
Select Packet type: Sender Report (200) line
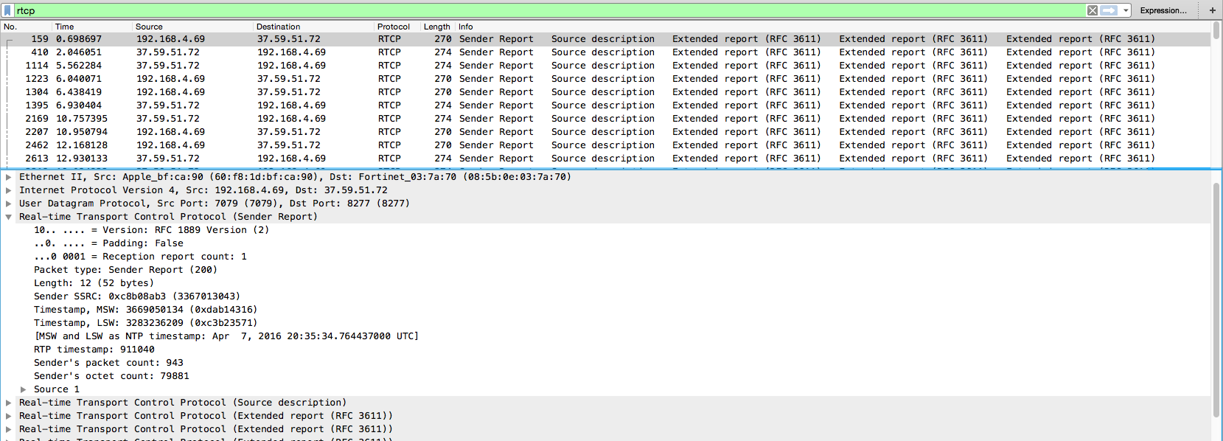pyautogui.click(x=125, y=270)
